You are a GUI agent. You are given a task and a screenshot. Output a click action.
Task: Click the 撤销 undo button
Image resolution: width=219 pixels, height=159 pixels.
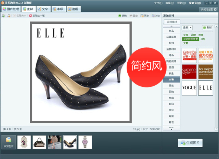click(122, 16)
